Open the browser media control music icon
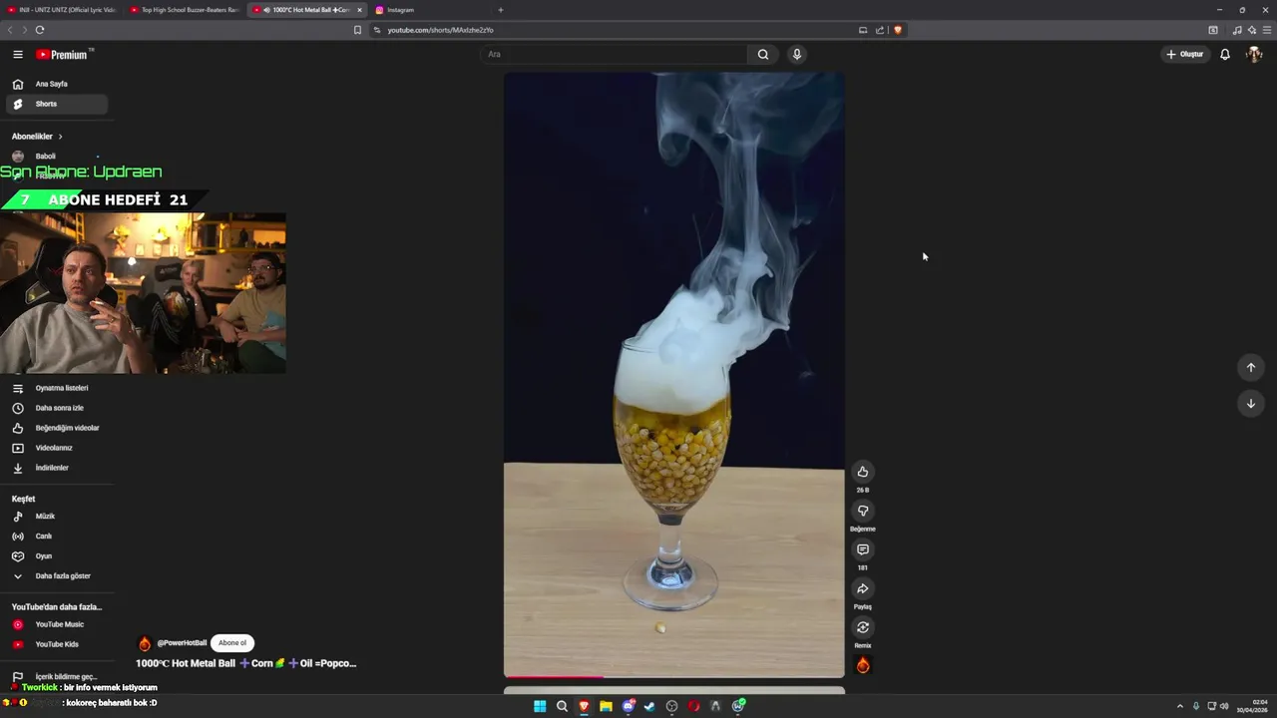Viewport: 1277px width, 718px height. (1237, 30)
